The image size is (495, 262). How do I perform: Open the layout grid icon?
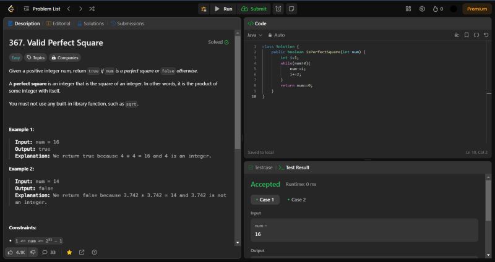(x=408, y=9)
